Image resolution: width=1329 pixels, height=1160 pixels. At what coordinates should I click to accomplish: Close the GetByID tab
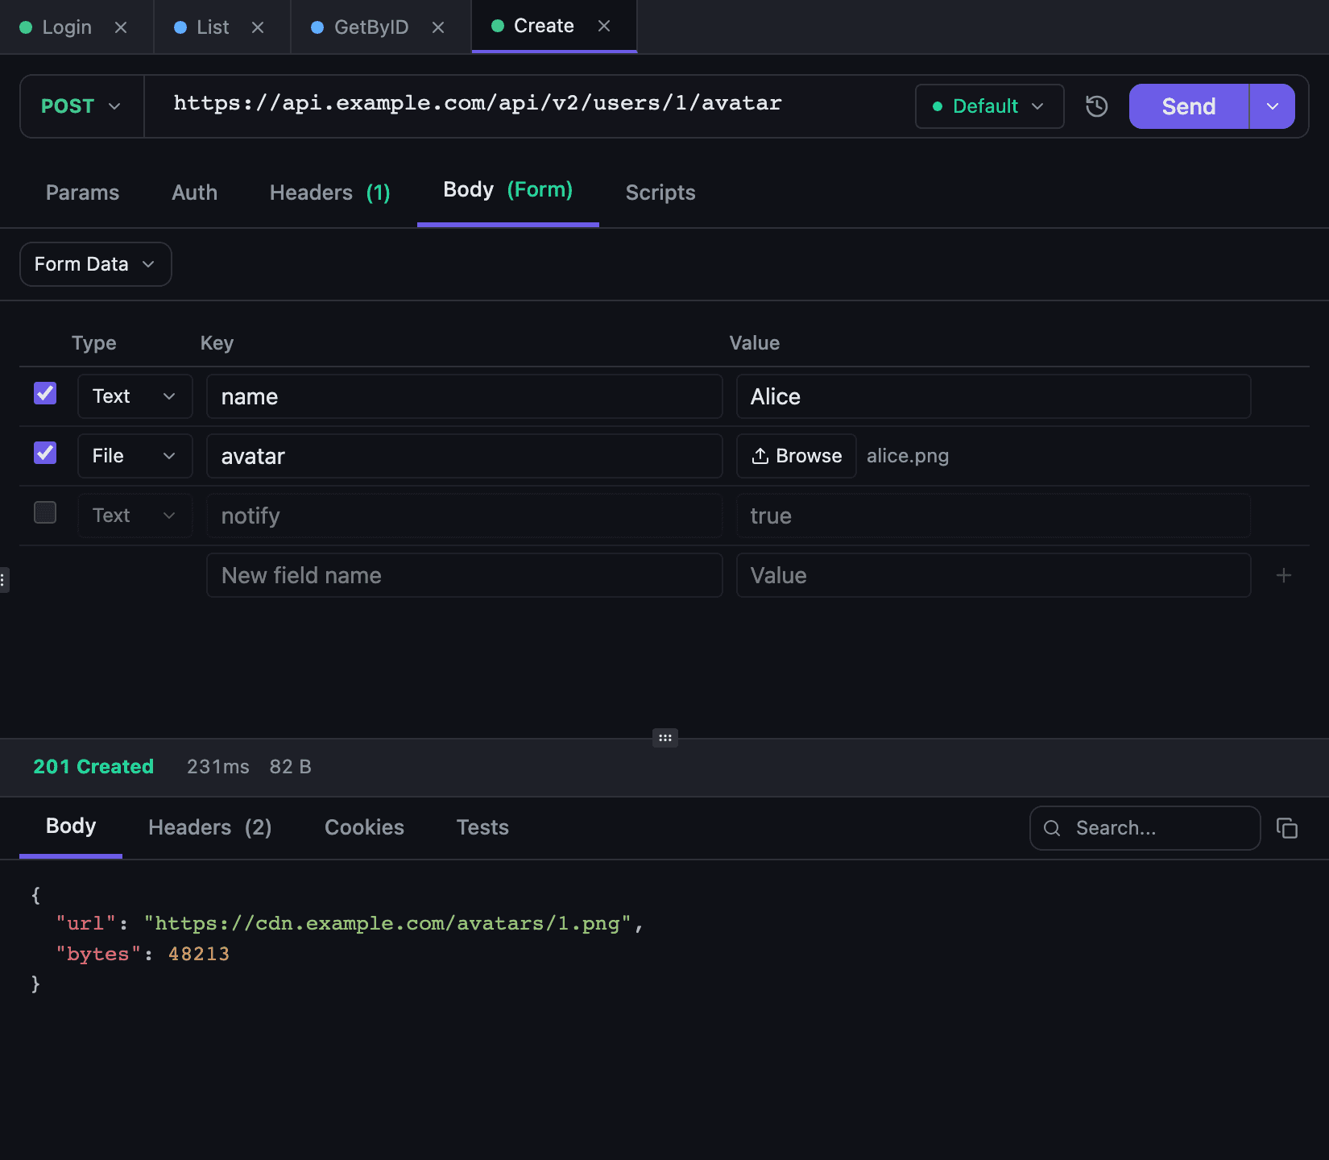pos(438,27)
